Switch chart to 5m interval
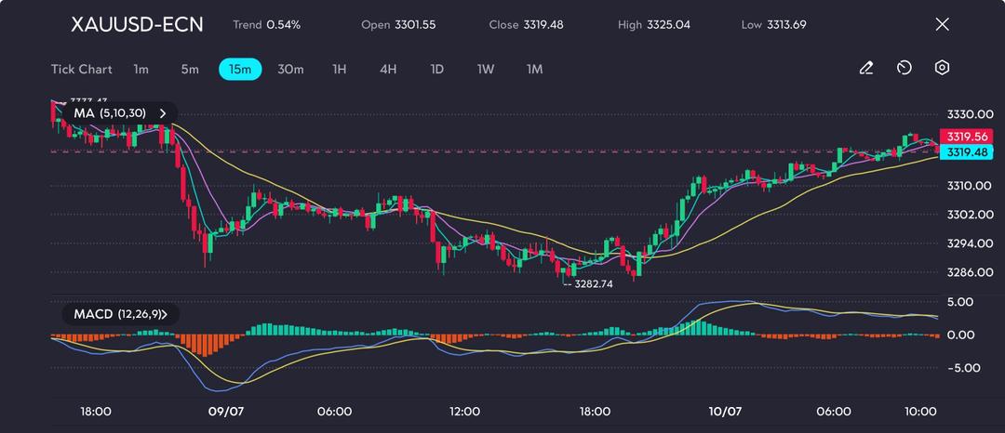 coord(190,69)
